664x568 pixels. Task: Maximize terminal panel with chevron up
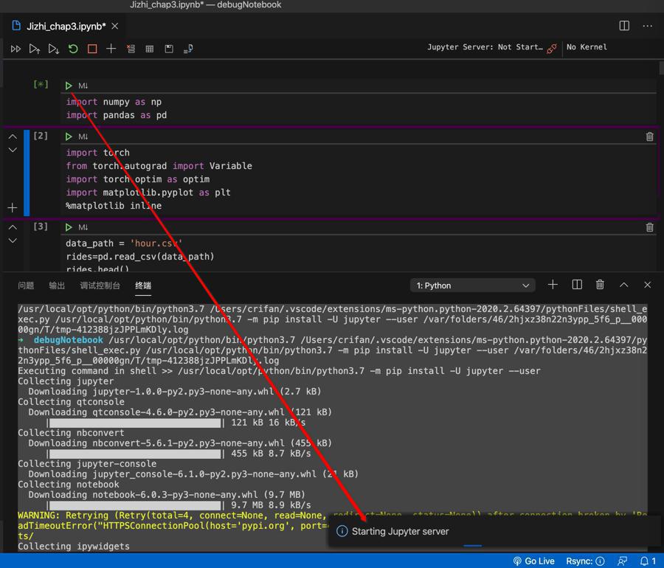click(623, 285)
